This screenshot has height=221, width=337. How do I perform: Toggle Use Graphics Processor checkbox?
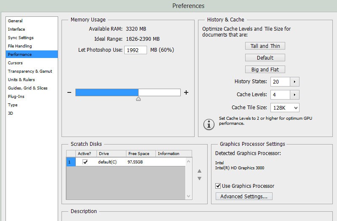click(218, 186)
